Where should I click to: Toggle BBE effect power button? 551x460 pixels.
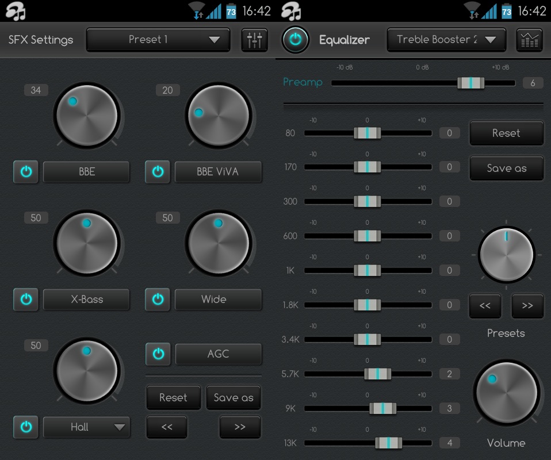click(26, 172)
